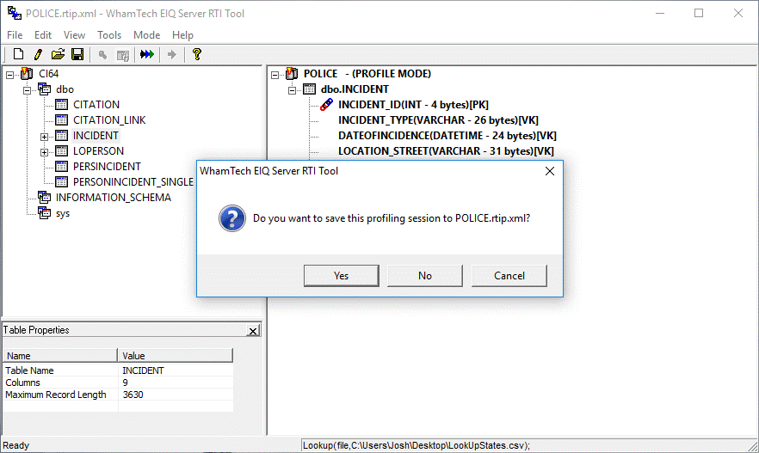
Task: Click the dbo schema icon in left tree
Action: point(44,89)
